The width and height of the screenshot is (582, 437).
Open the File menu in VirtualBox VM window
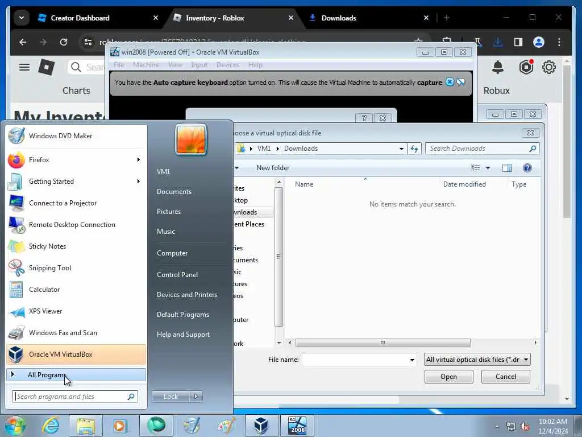coord(119,65)
